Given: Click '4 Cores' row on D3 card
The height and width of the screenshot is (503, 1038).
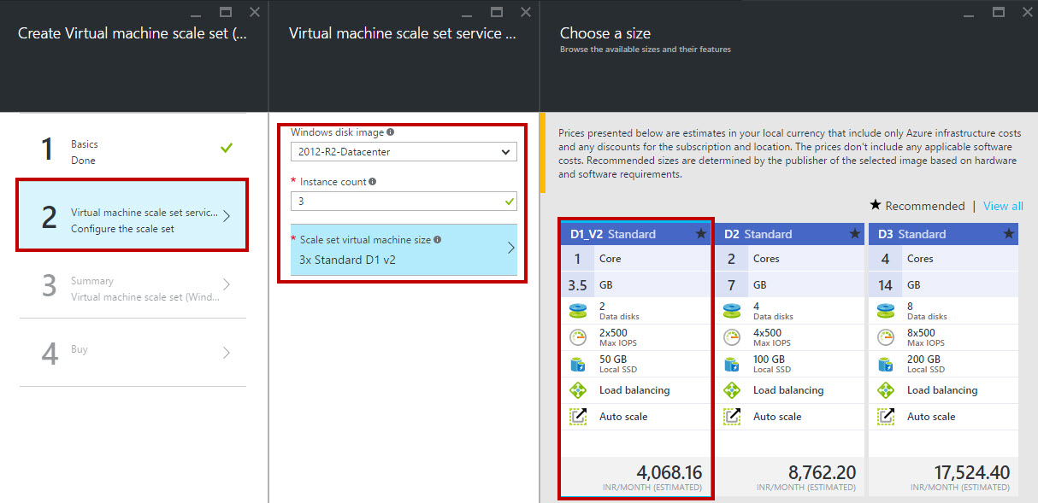Looking at the screenshot, I should pos(943,259).
